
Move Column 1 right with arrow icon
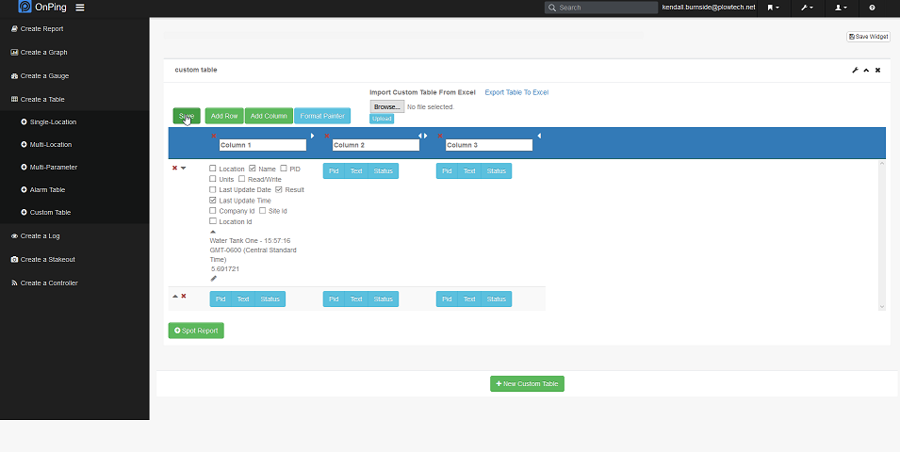(312, 137)
